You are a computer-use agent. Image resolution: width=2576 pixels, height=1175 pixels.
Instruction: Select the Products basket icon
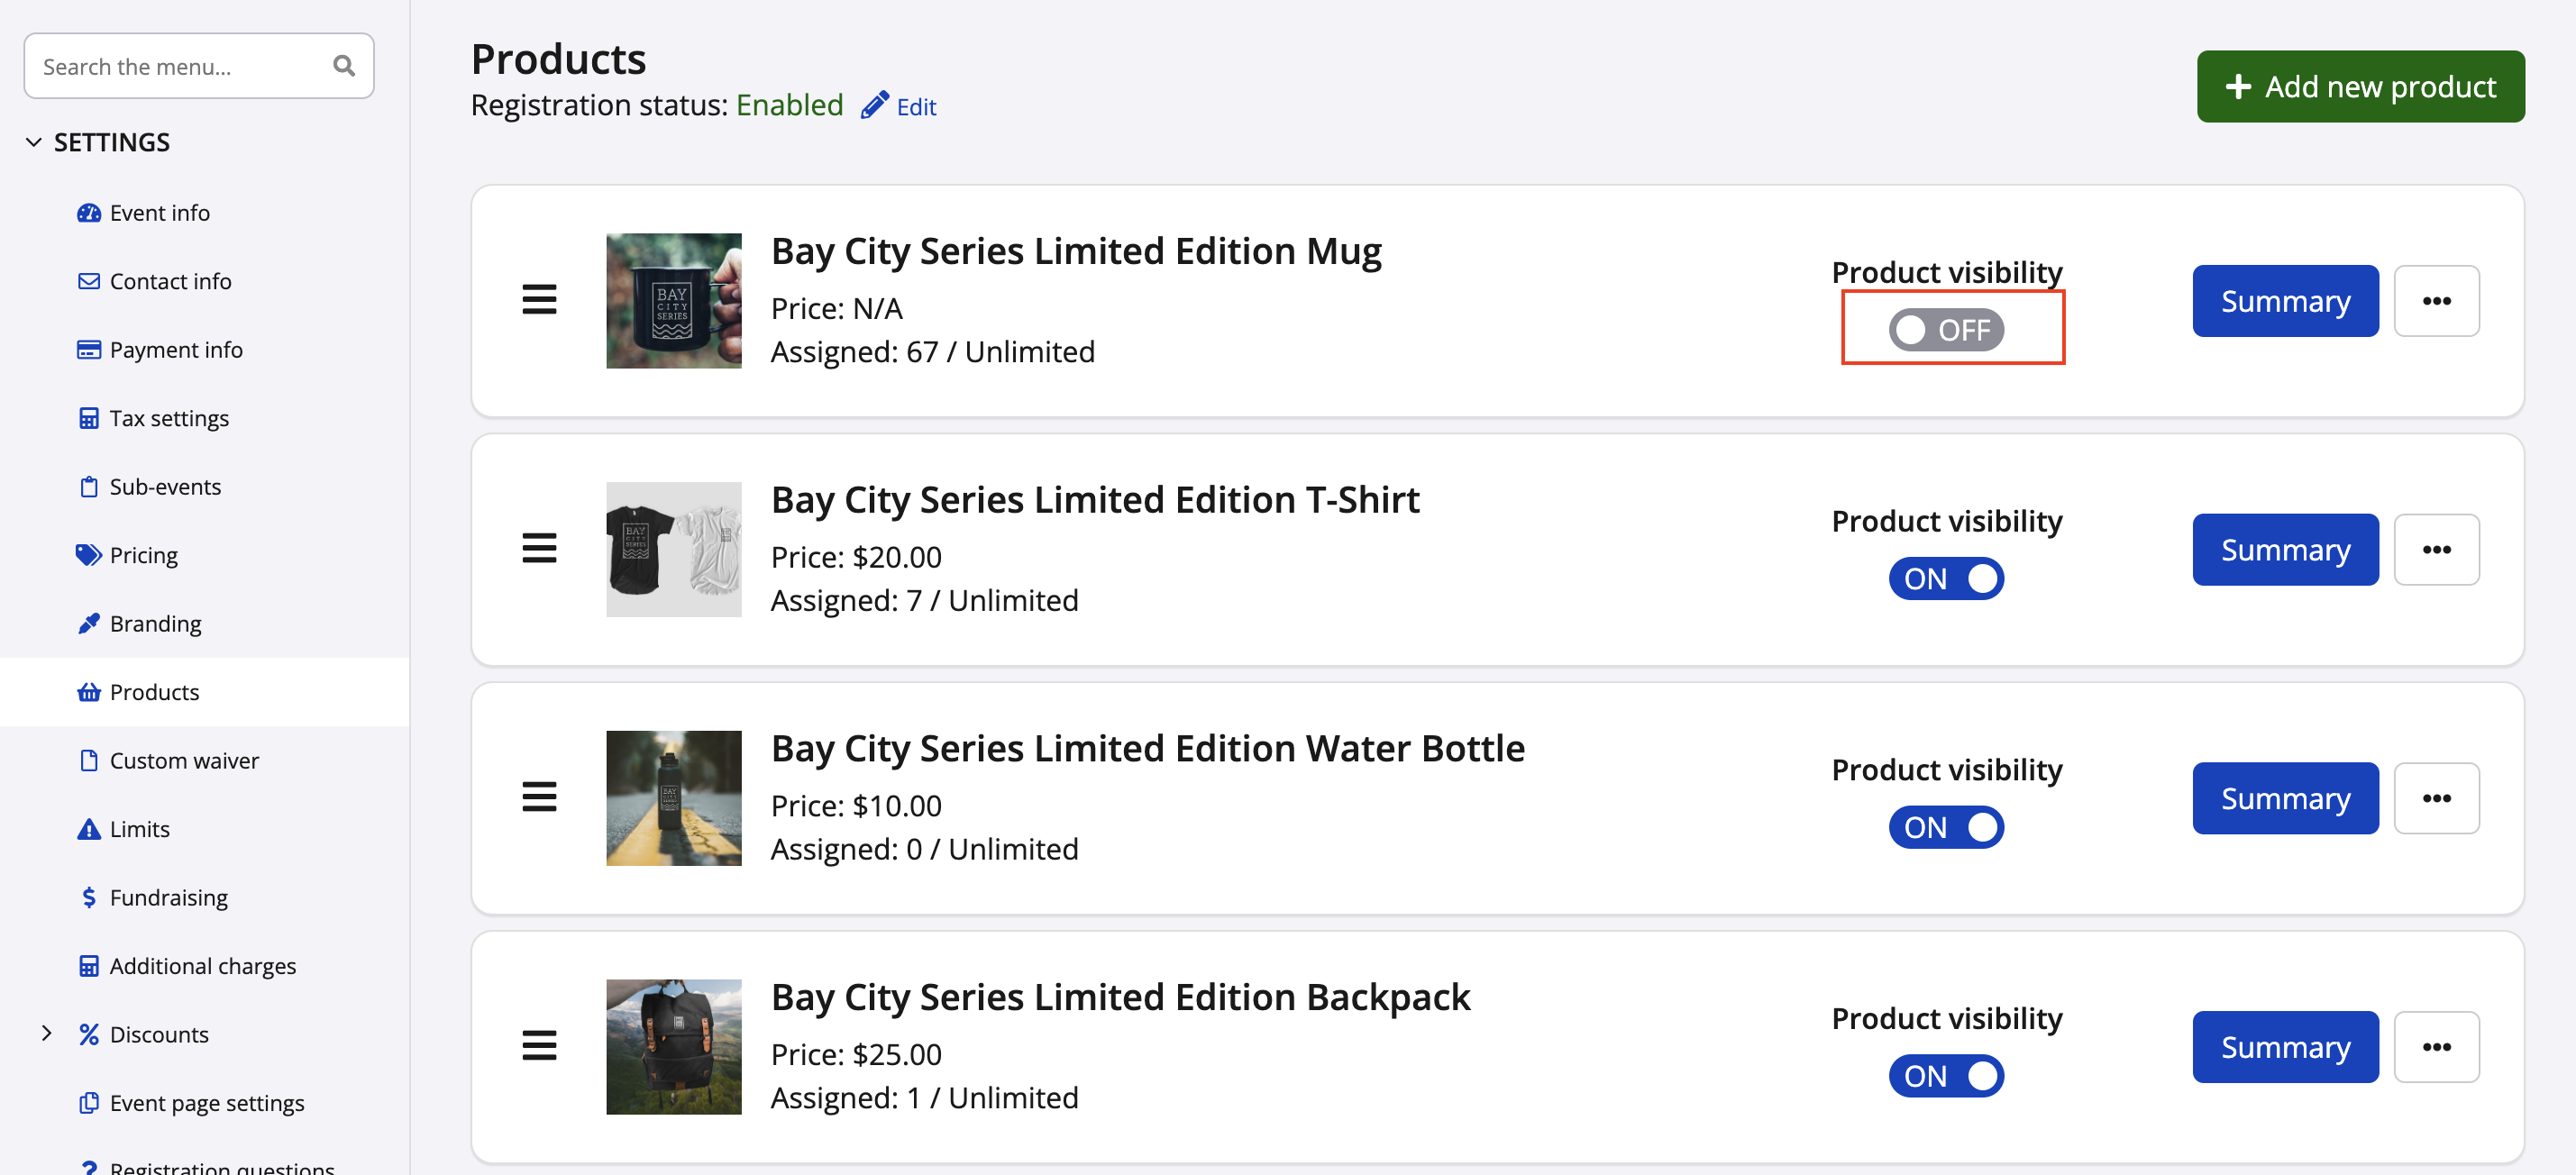pos(88,691)
